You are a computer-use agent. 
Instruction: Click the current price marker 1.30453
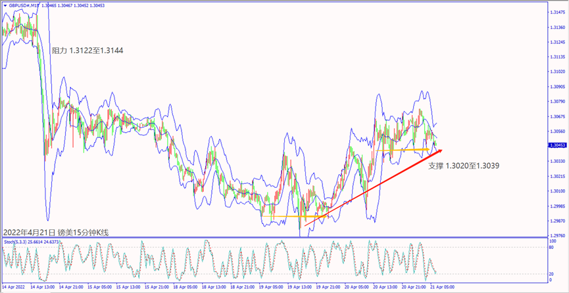[x=557, y=146]
